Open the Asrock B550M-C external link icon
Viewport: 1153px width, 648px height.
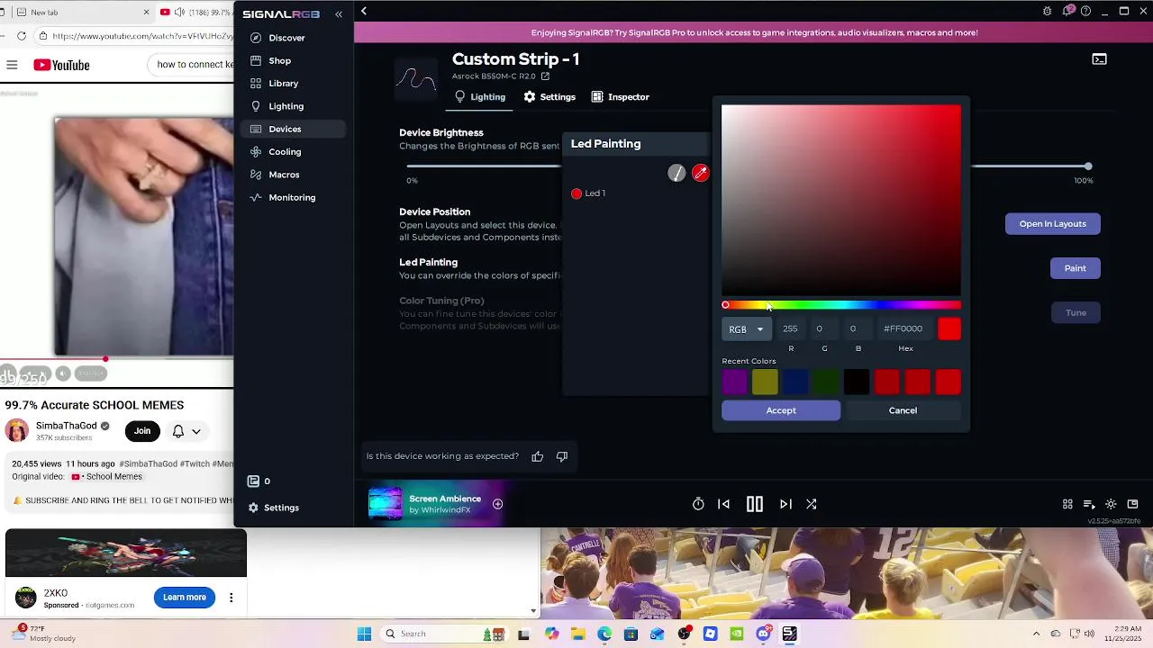[545, 76]
